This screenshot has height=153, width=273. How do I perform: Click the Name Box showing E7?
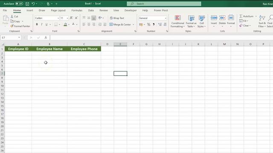tap(11, 38)
